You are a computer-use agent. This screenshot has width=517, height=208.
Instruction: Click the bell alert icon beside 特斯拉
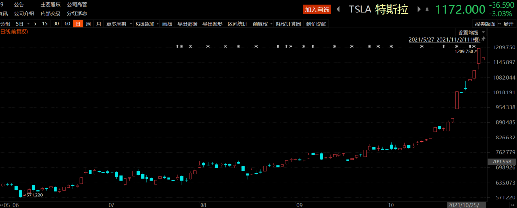[x=427, y=10]
